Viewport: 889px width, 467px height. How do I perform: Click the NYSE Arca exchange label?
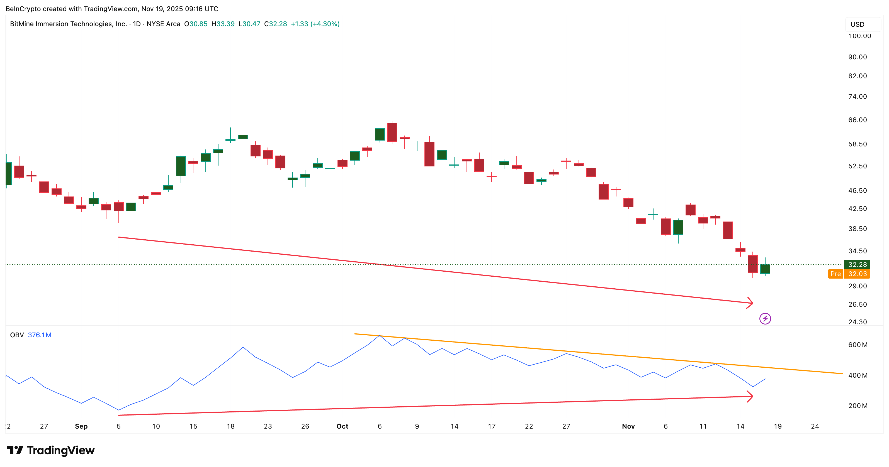click(163, 24)
